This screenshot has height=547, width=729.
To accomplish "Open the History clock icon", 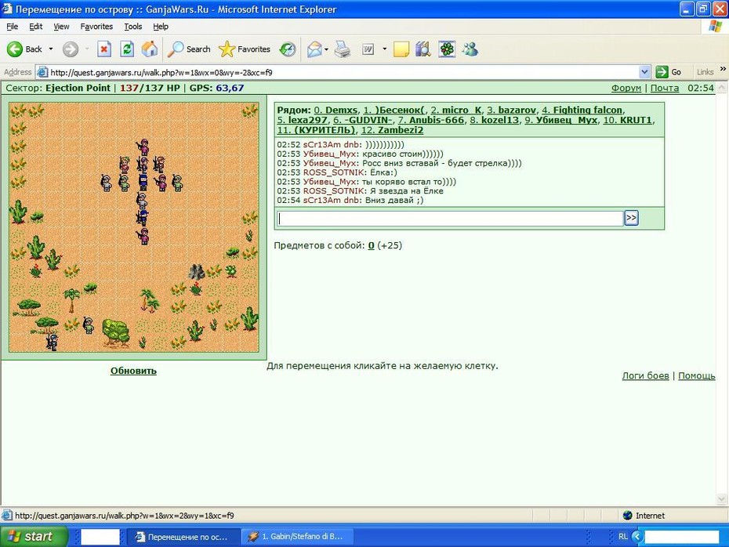I will click(x=288, y=49).
